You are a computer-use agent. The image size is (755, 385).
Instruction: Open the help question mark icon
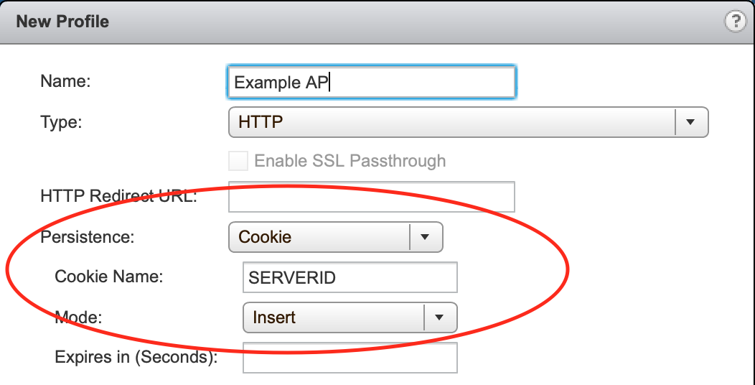click(x=735, y=22)
